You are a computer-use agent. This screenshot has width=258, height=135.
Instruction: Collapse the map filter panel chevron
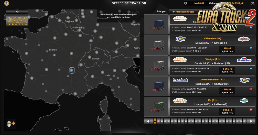coord(17,11)
